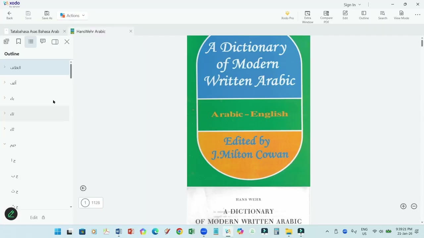
Task: Open the clock and date panel
Action: (404, 231)
